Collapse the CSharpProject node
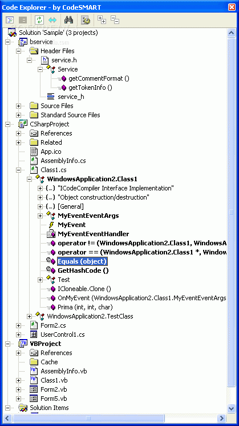The height and width of the screenshot is (426, 239). click(x=7, y=125)
